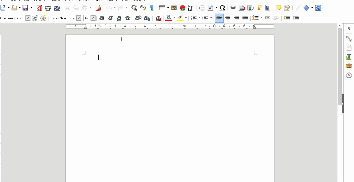Toggle bold formatting
The image size is (354, 182).
pos(102,18)
